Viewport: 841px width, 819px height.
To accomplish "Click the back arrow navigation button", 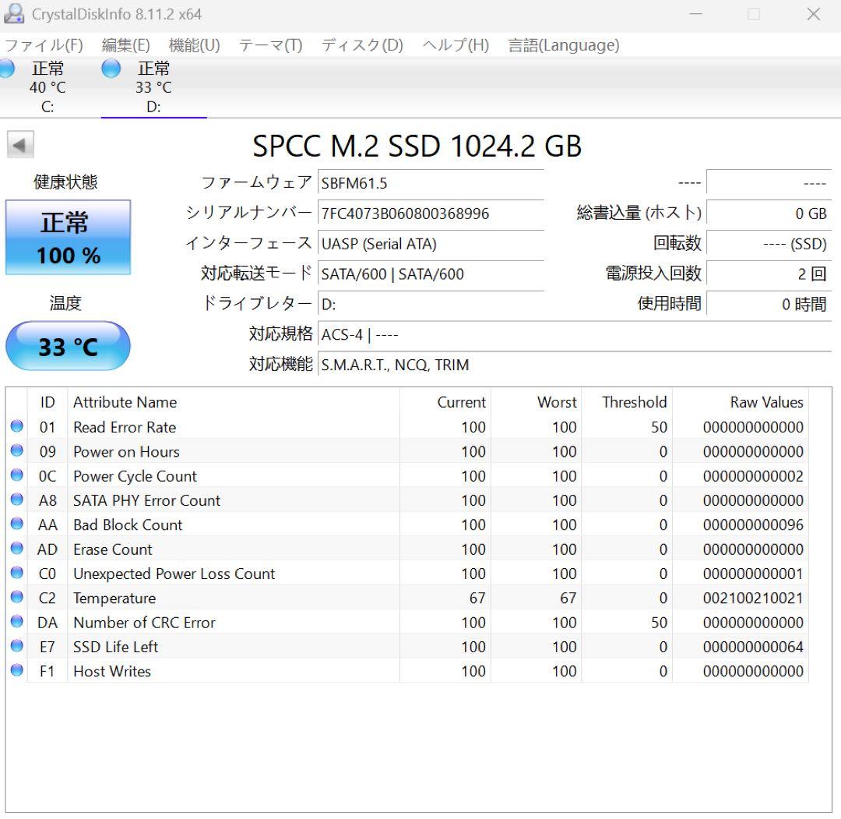I will pyautogui.click(x=20, y=145).
